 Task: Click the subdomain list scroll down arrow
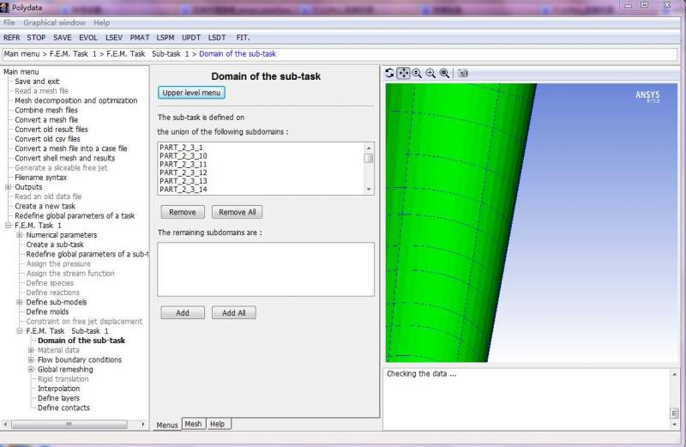[x=369, y=190]
